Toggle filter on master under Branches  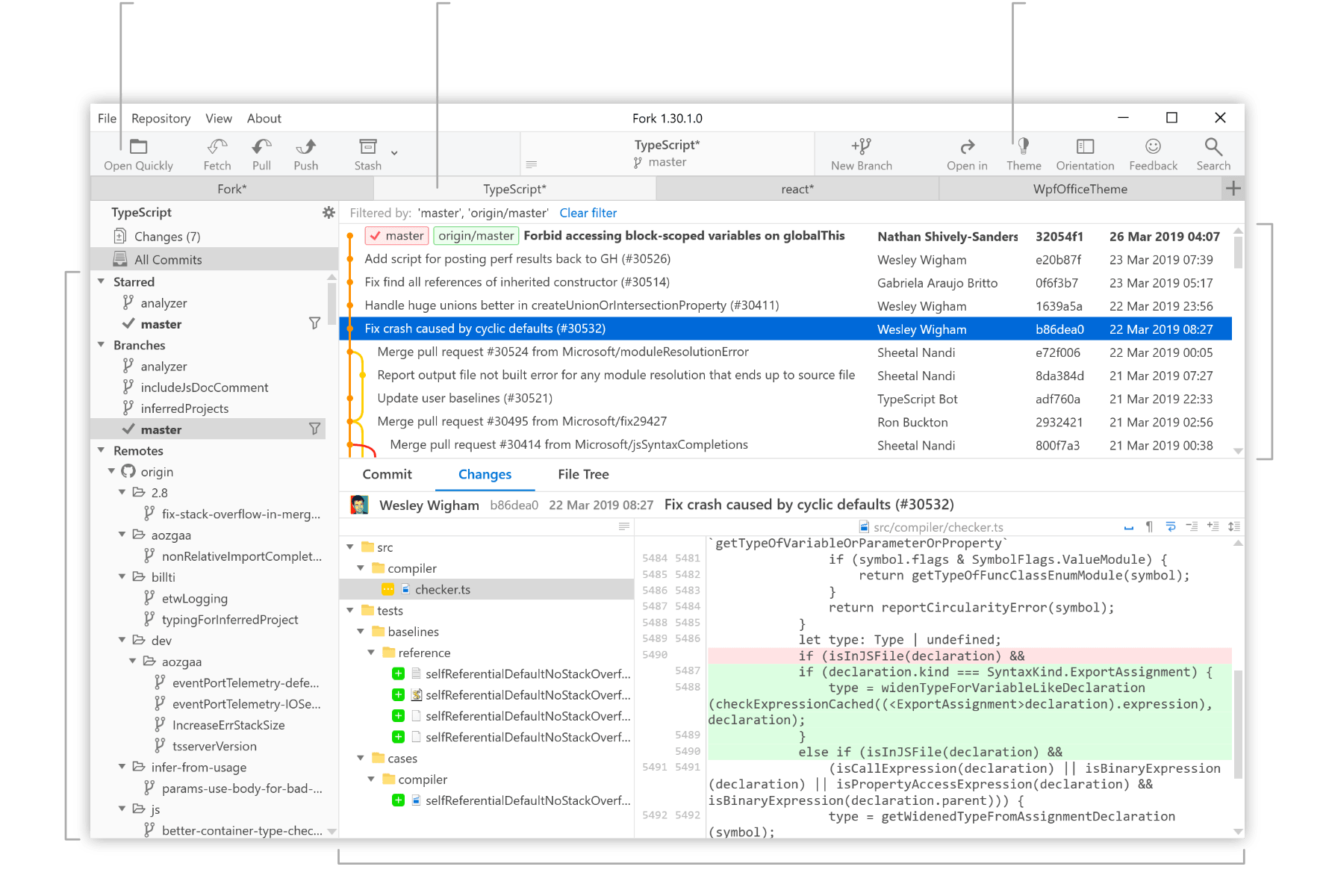coord(314,429)
